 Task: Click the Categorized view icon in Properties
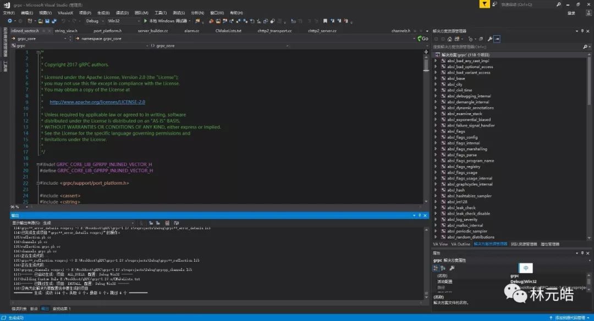click(436, 268)
